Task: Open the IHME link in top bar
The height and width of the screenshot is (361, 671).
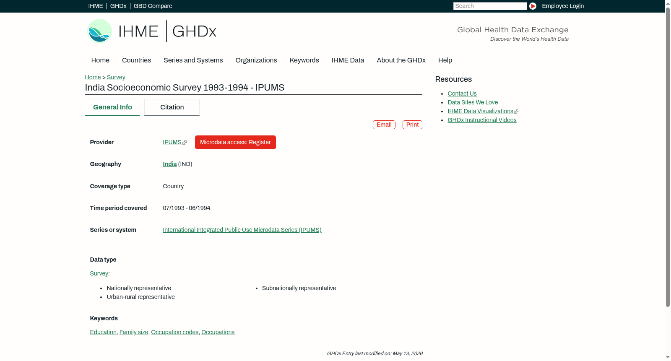Action: pos(95,6)
